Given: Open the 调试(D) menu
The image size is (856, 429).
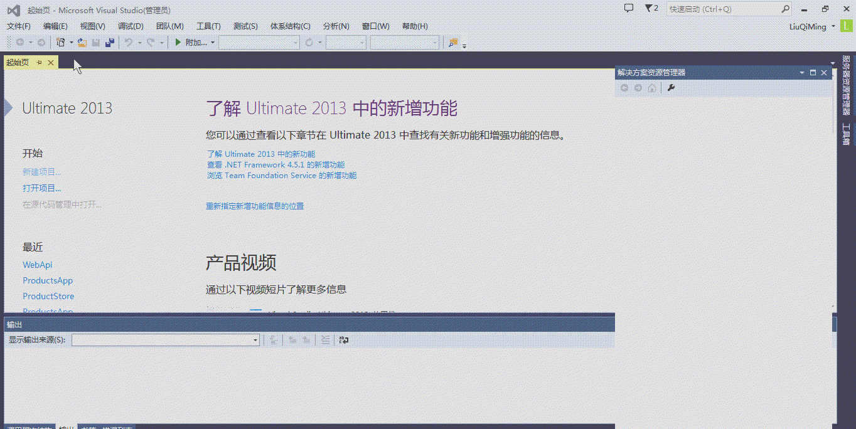Looking at the screenshot, I should click(x=131, y=26).
